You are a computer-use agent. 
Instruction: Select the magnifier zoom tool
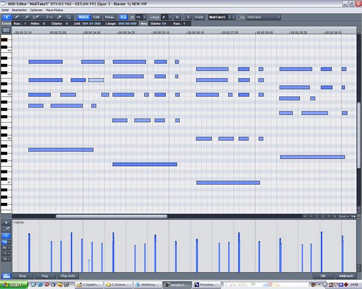coord(69,17)
